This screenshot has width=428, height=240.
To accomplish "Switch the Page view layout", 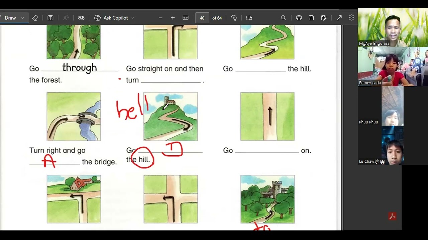I will coord(249,18).
